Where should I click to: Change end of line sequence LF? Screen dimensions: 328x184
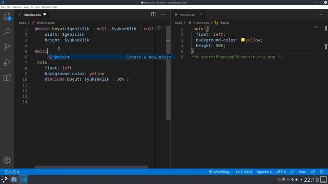point(292,172)
